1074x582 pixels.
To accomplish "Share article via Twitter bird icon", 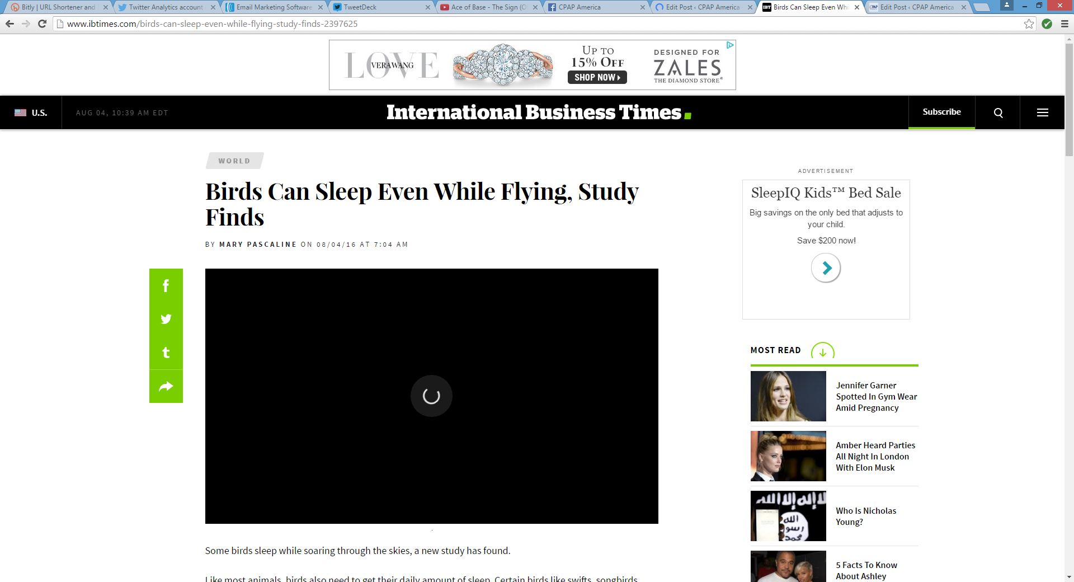I will click(166, 319).
